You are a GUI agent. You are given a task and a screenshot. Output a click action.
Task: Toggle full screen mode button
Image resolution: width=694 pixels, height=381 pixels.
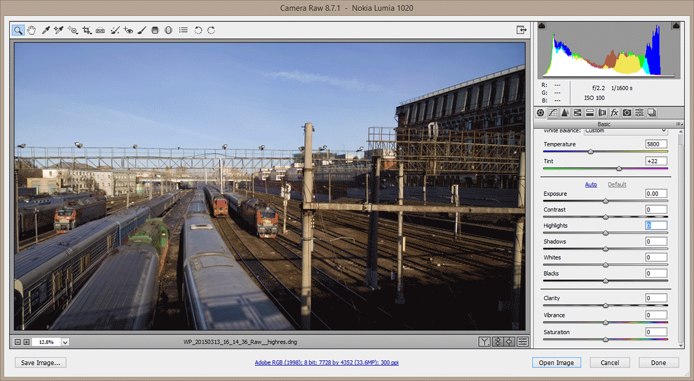(x=521, y=29)
